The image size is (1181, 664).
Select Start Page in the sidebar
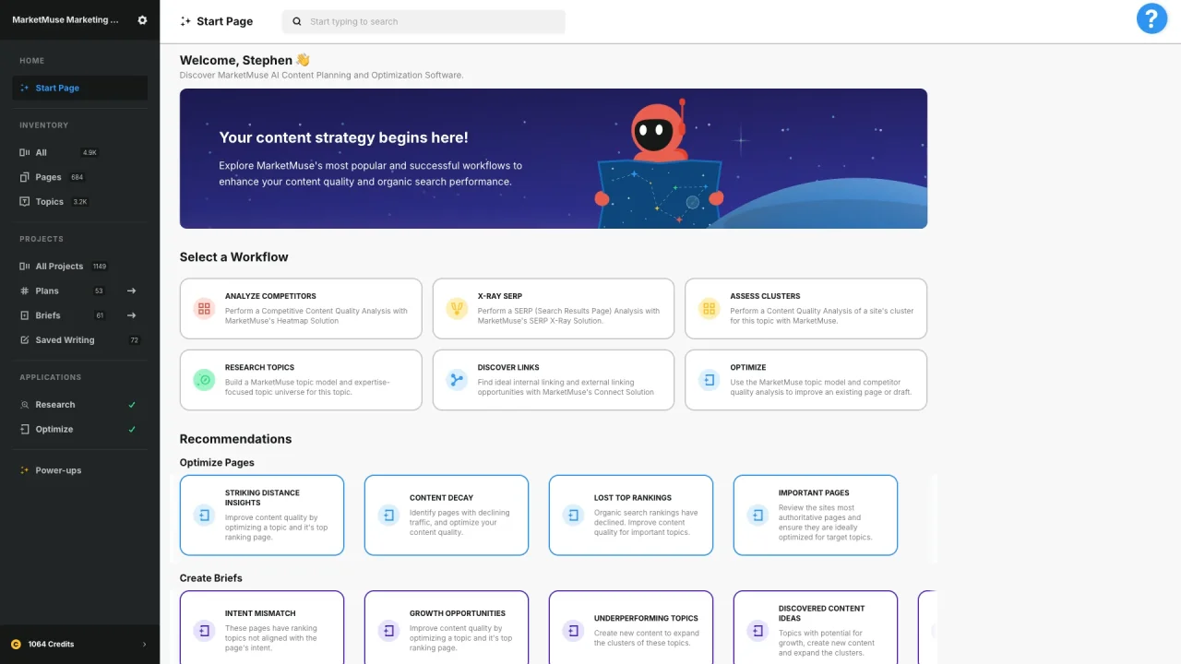point(57,88)
